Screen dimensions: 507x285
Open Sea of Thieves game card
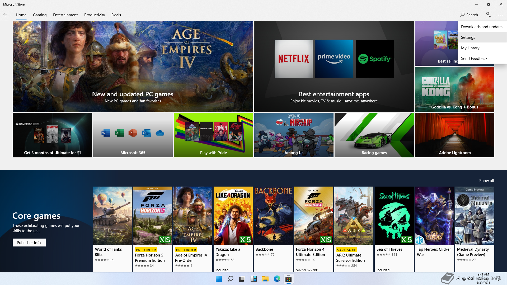tap(394, 229)
